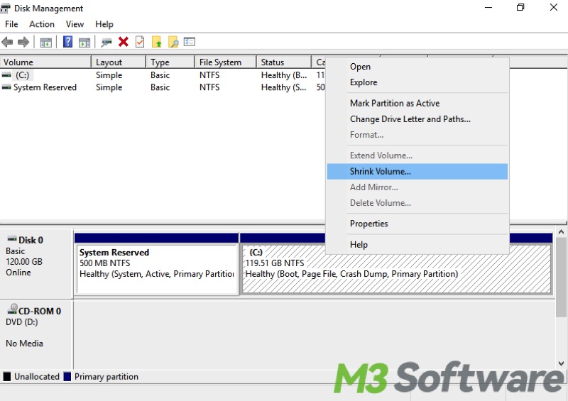The height and width of the screenshot is (401, 568).
Task: Open the File menu
Action: tap(11, 24)
